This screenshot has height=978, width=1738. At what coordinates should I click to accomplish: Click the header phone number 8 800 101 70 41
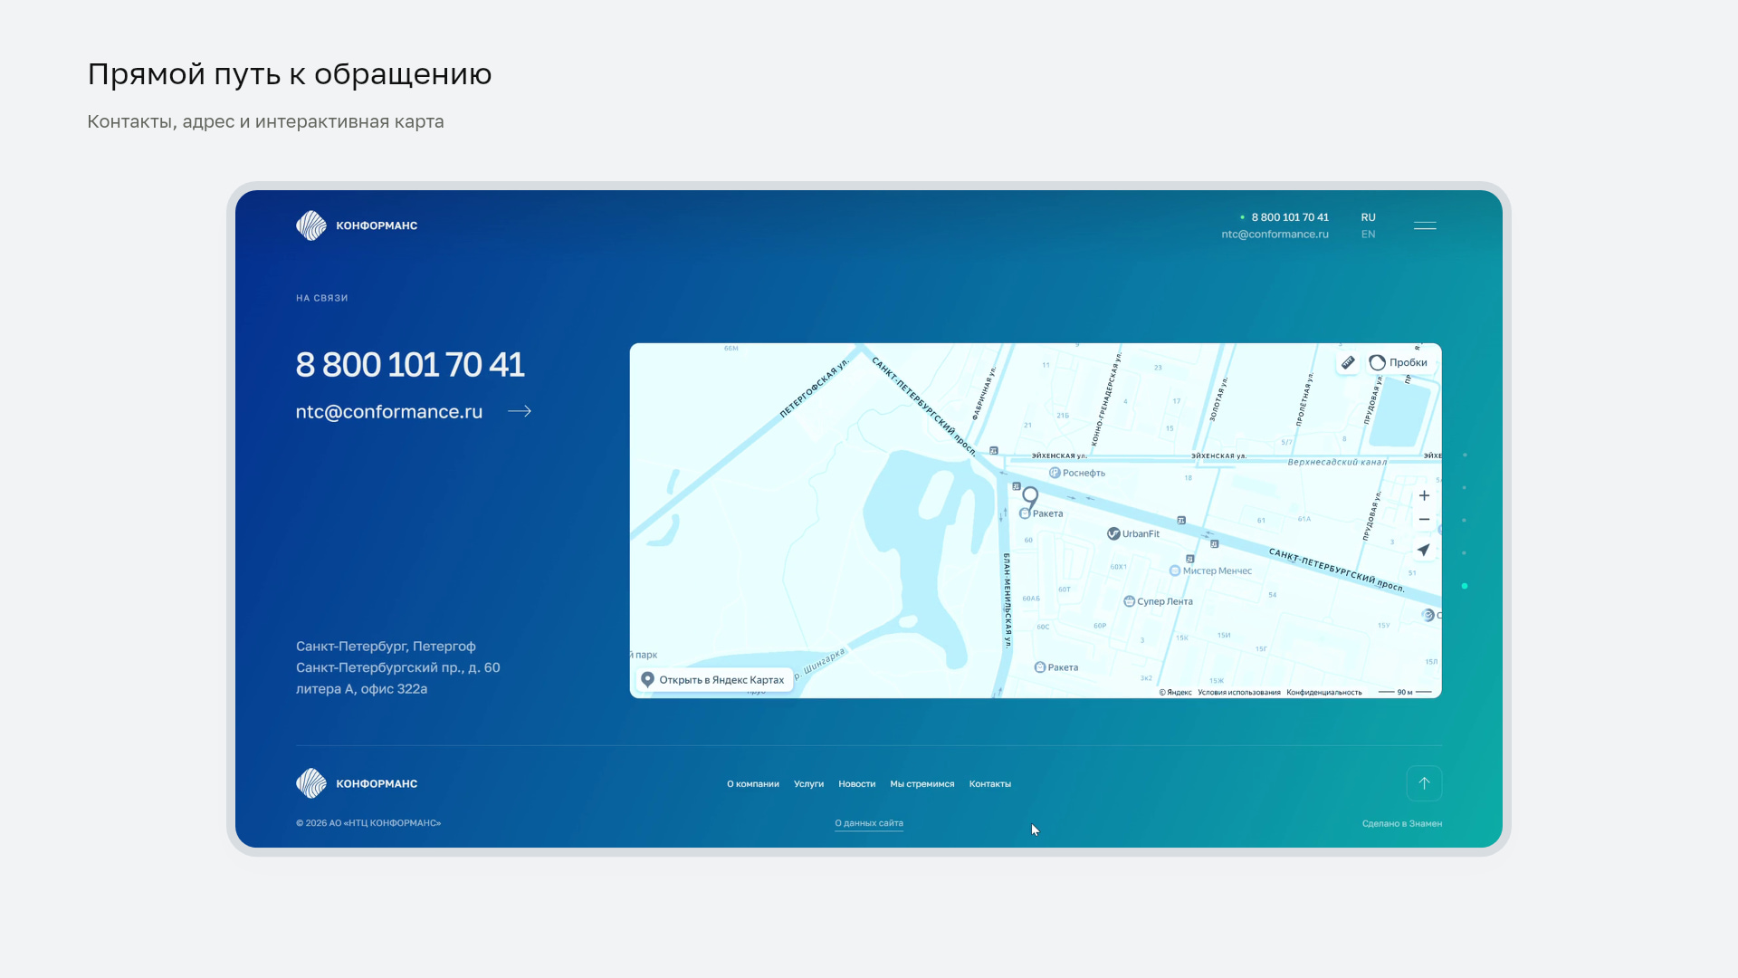[x=1290, y=217]
